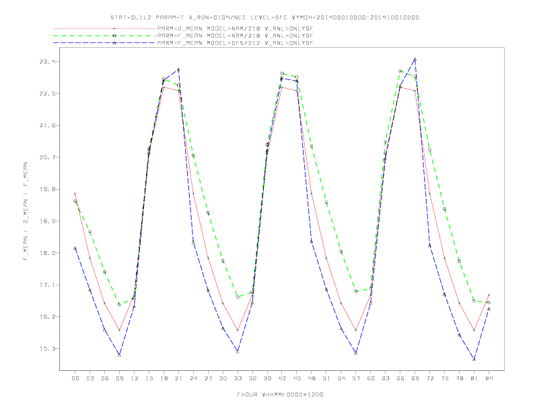Click x-axis tick label 57
533x412 pixels.
(356, 378)
